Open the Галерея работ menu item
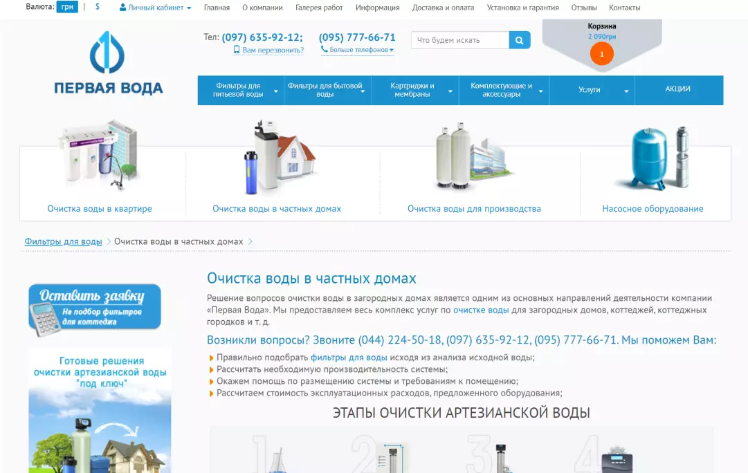Image resolution: width=748 pixels, height=473 pixels. [319, 8]
